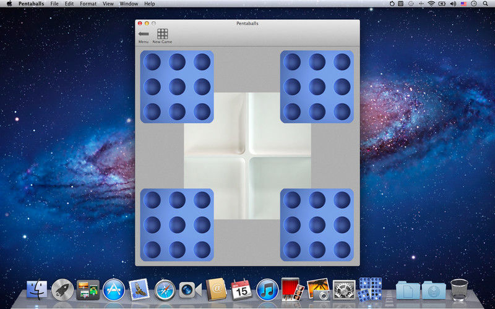Open Finder from the Dock
Screen dimensions: 495x309
coord(37,289)
